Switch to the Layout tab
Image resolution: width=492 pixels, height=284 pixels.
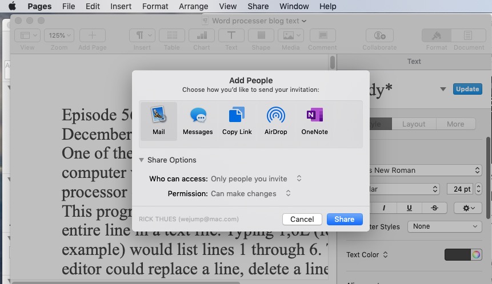point(414,124)
